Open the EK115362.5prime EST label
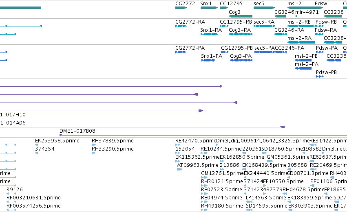 (197, 157)
